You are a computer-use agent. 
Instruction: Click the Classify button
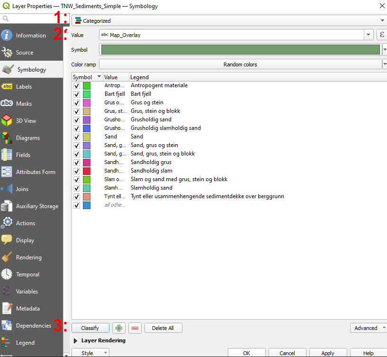click(x=90, y=328)
